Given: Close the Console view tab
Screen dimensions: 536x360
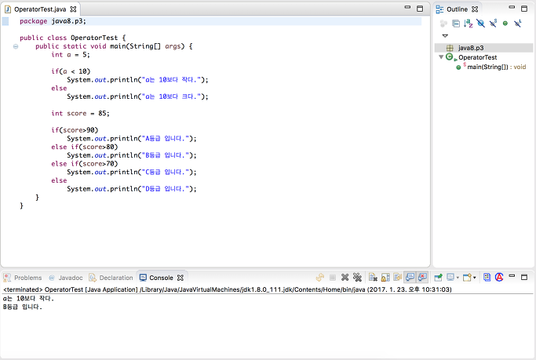Looking at the screenshot, I should click(180, 278).
